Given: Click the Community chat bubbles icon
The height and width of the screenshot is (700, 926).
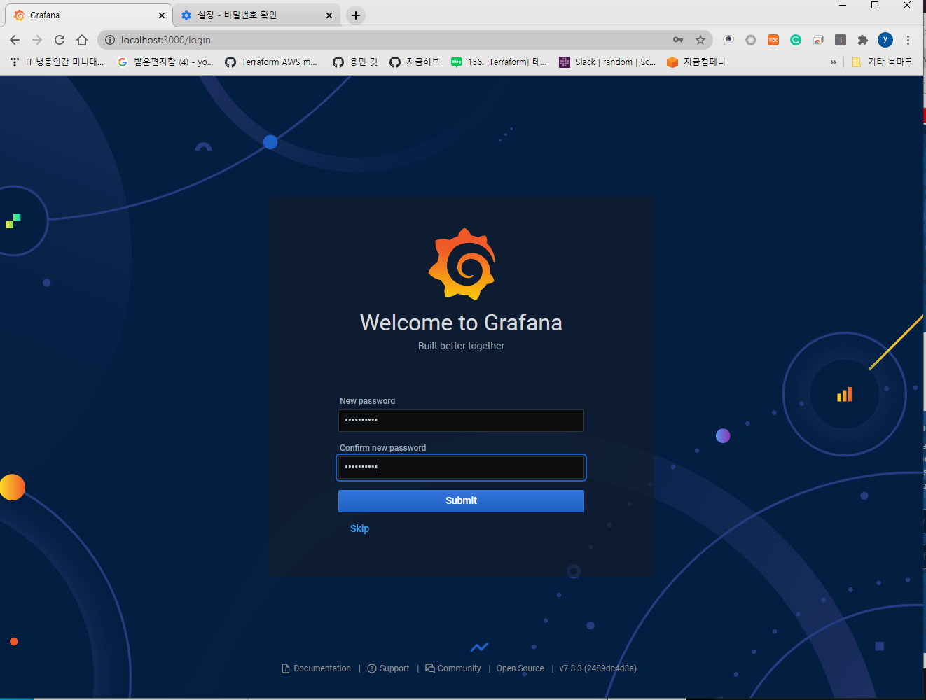Looking at the screenshot, I should point(430,668).
